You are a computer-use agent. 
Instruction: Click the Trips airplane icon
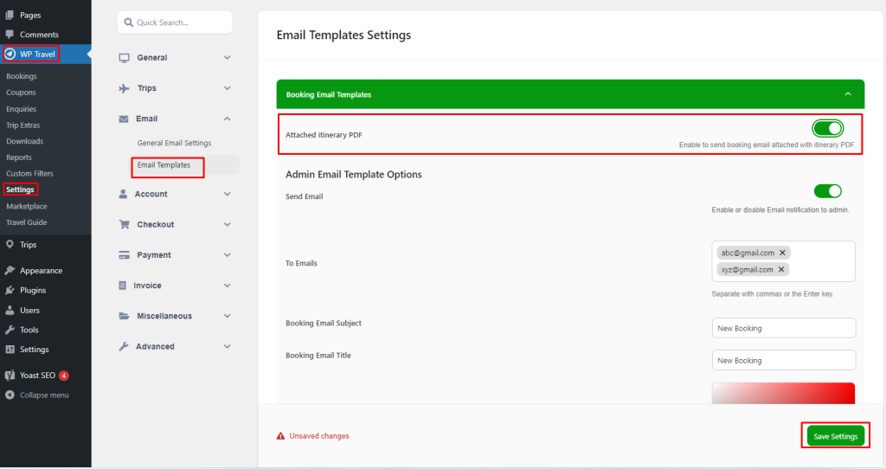[125, 88]
